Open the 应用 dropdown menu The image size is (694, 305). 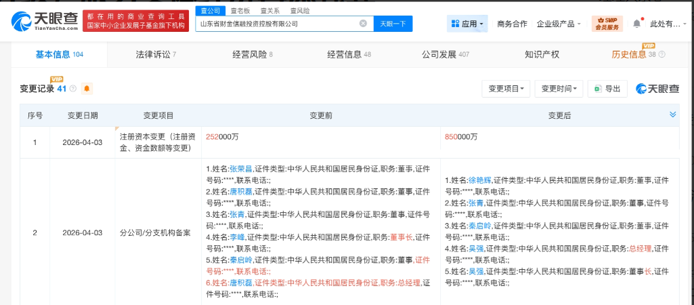[x=467, y=24]
